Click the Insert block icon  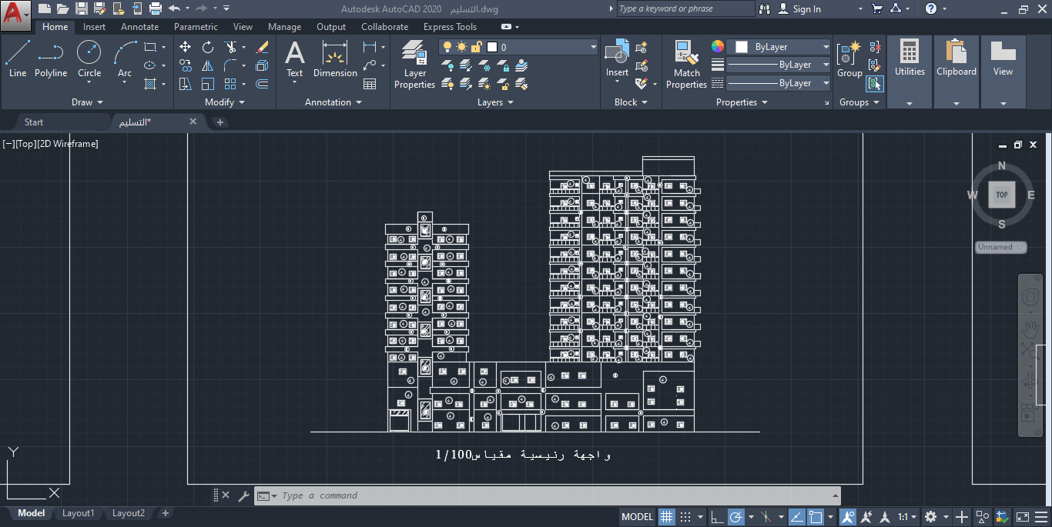[616, 54]
